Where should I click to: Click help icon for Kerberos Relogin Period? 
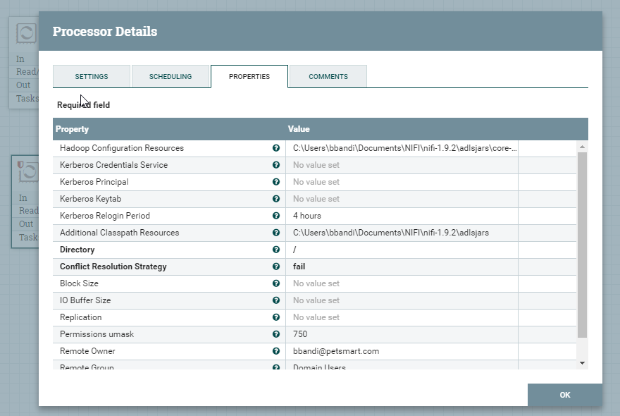point(276,216)
